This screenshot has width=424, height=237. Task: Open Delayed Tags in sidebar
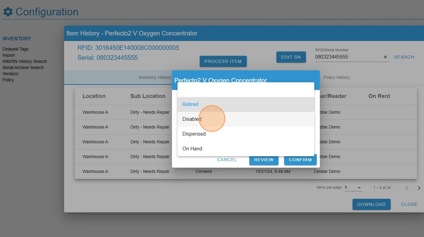coord(16,49)
